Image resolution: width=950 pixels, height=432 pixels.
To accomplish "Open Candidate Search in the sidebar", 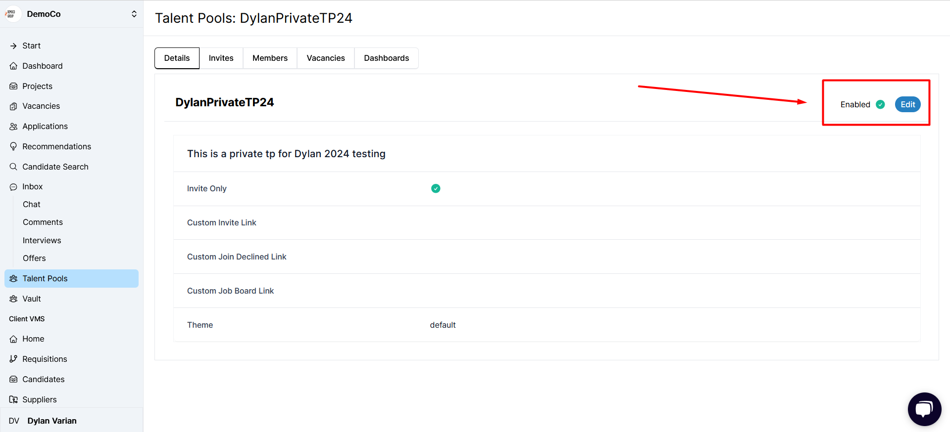I will pyautogui.click(x=71, y=167).
